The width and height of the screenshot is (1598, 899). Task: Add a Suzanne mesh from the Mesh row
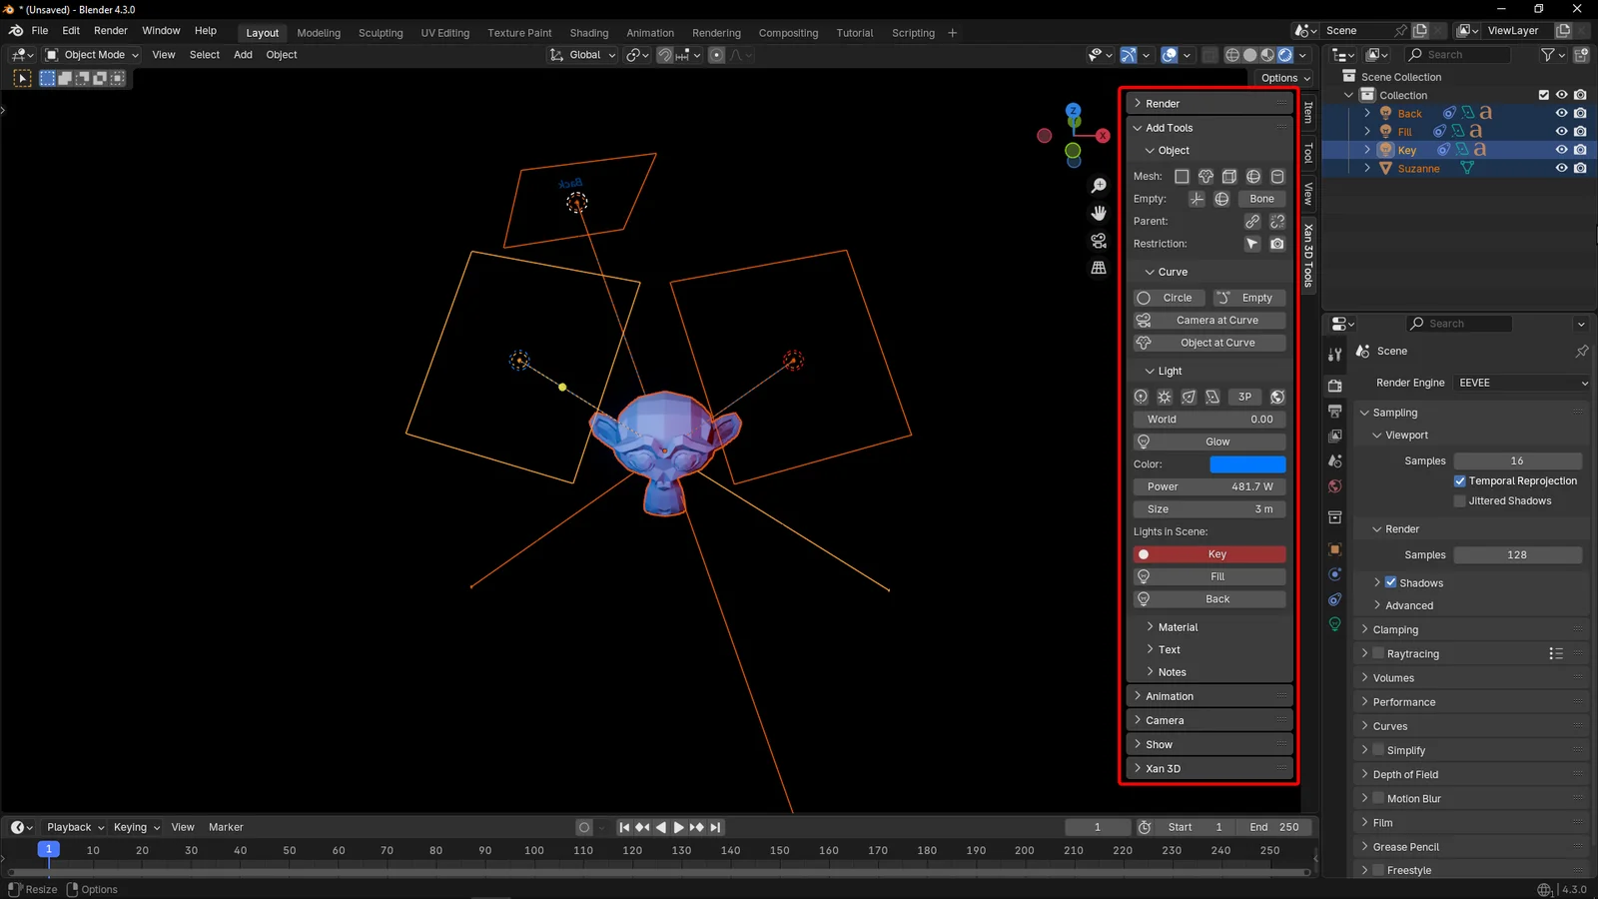click(x=1205, y=176)
